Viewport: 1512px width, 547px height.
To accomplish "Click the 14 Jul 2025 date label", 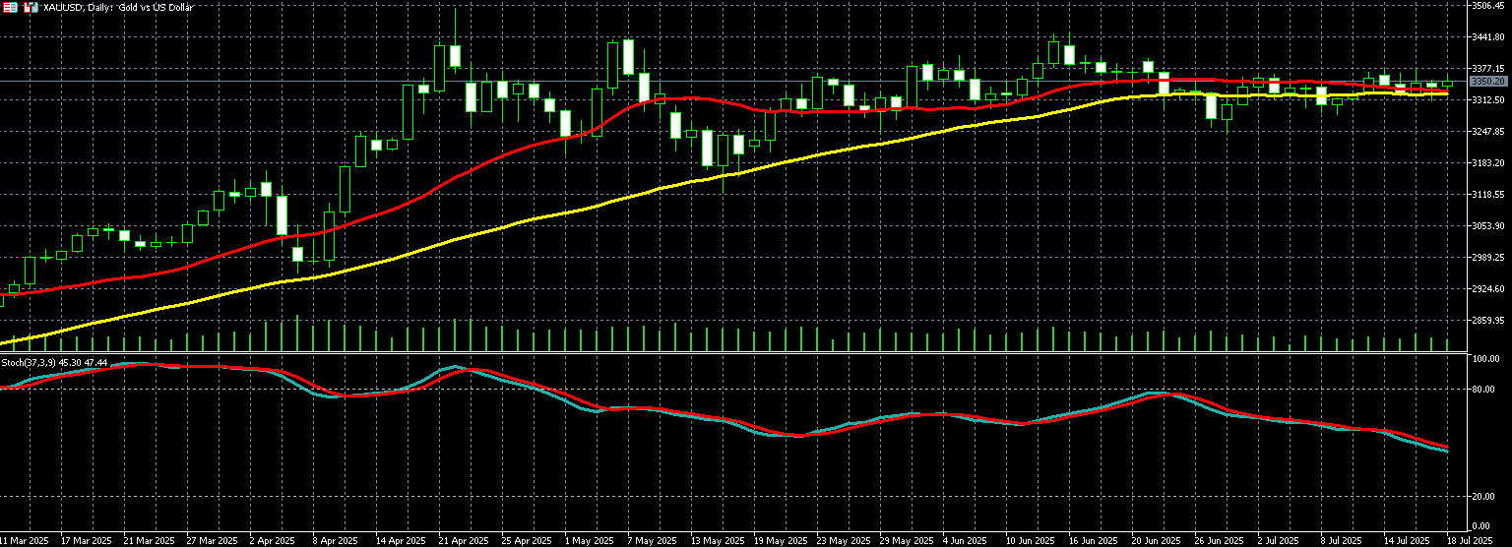I will 1408,541.
